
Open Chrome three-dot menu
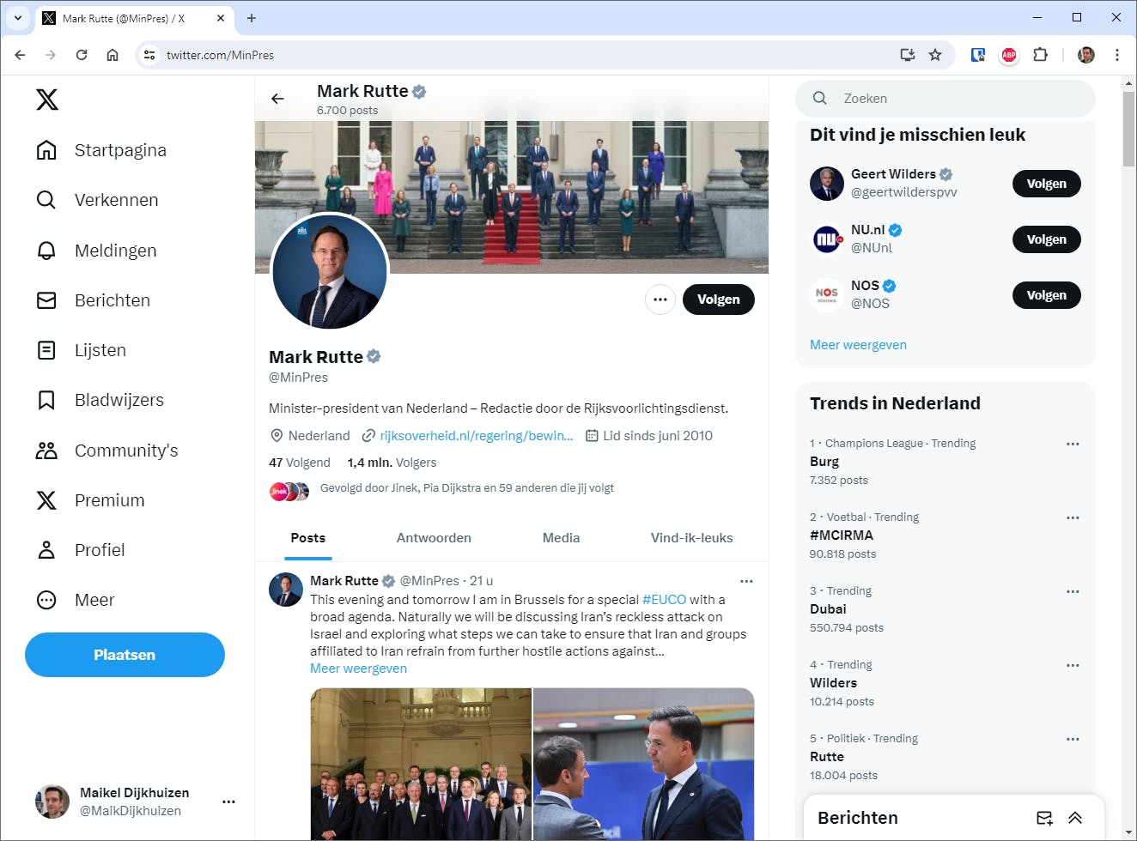pos(1117,55)
